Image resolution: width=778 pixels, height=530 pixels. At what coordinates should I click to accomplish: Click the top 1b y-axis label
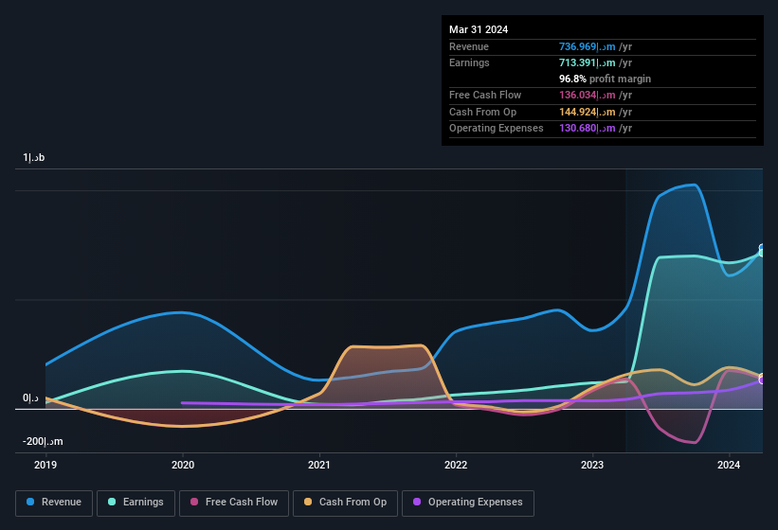34,157
